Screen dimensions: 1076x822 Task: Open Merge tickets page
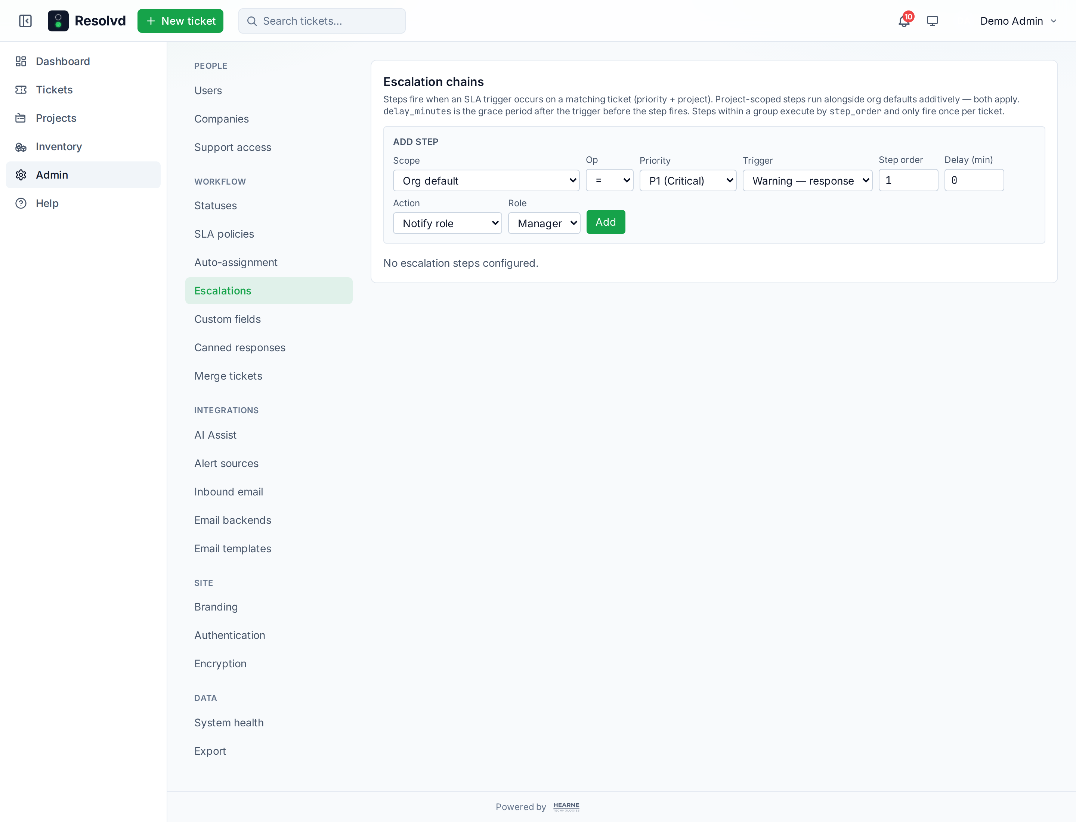(269, 376)
